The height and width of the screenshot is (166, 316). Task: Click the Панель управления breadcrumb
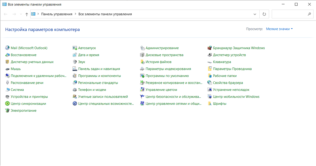pos(57,14)
